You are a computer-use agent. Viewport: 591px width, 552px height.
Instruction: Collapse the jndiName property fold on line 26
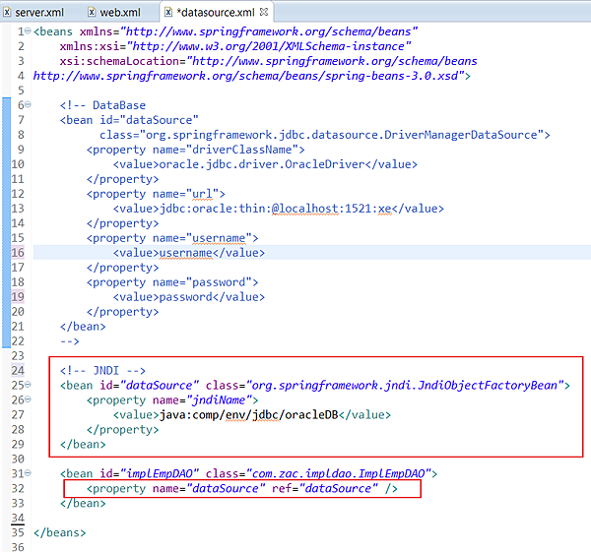coord(28,399)
